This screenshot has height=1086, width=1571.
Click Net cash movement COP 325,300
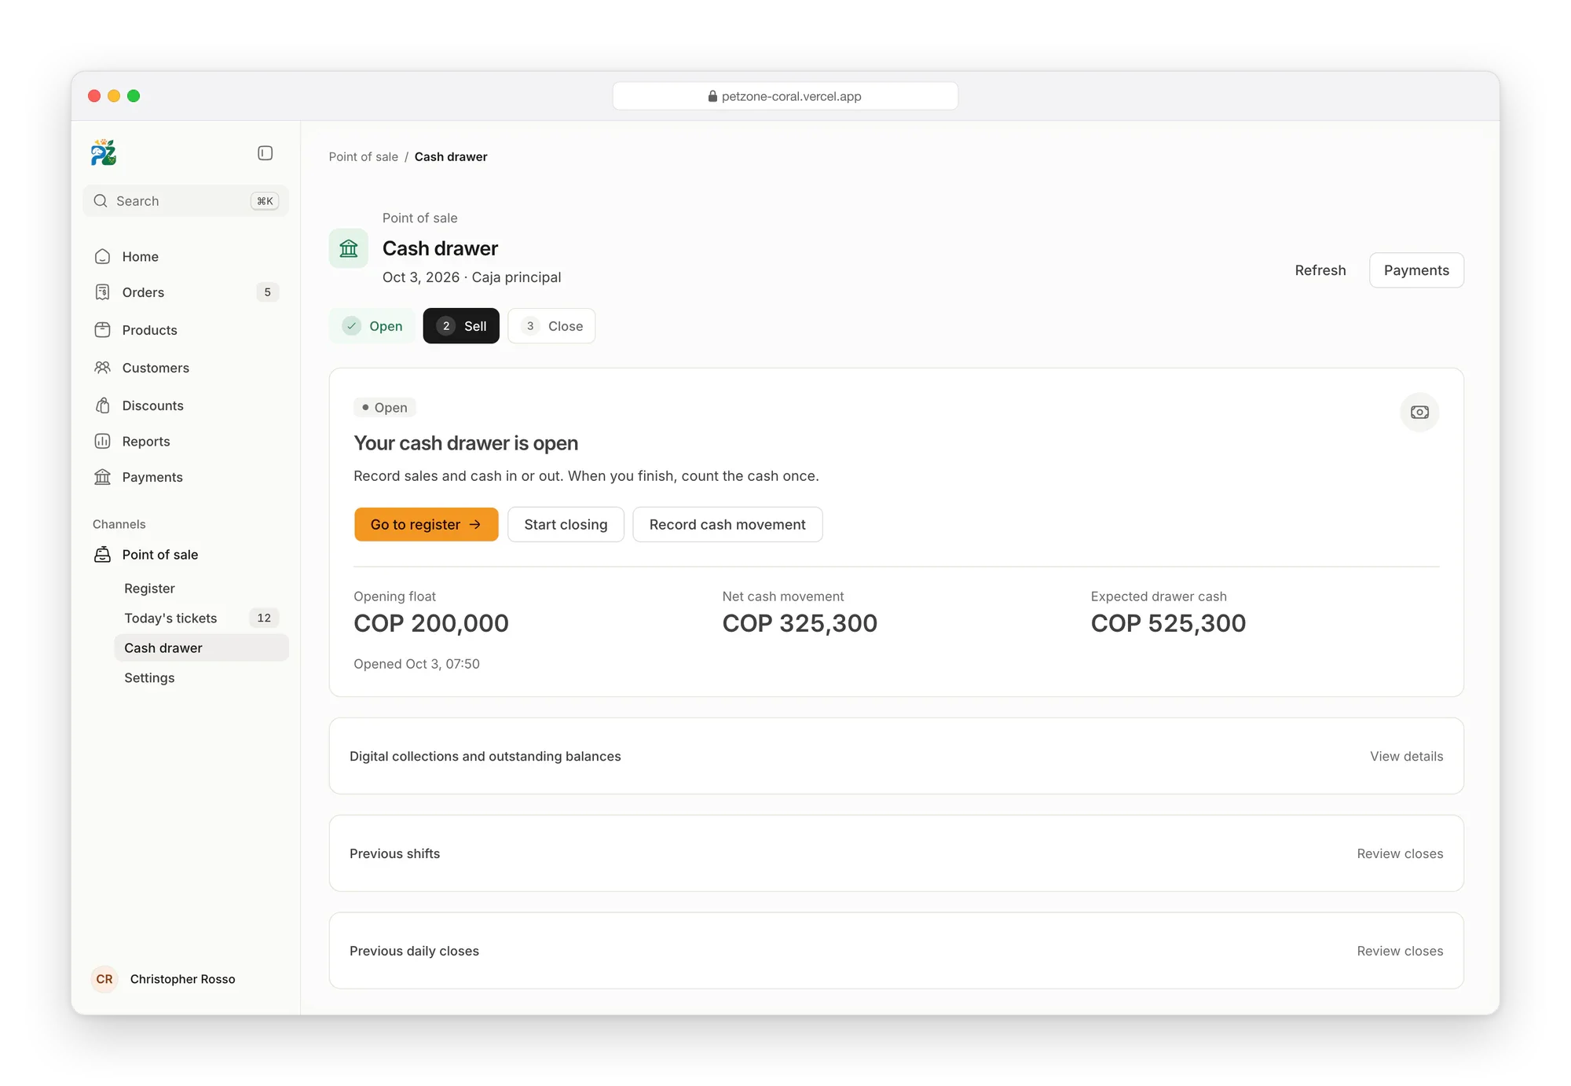[x=800, y=623]
